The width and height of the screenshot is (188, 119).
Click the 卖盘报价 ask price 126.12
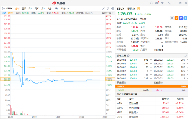click(x=158, y=90)
